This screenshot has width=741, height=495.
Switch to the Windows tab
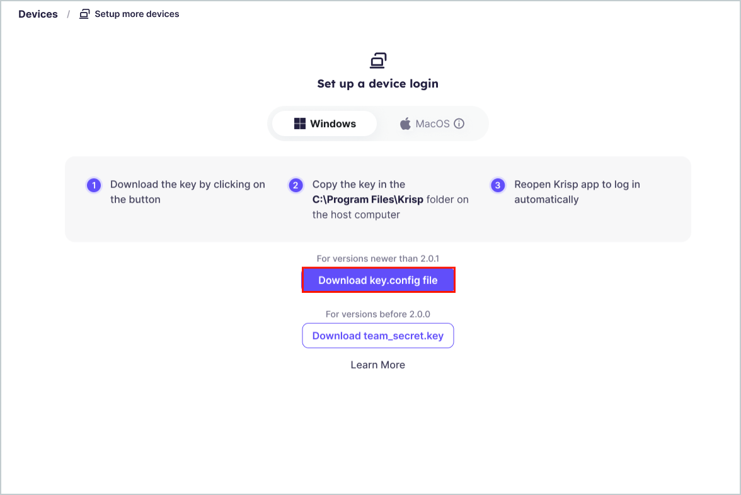pyautogui.click(x=325, y=123)
